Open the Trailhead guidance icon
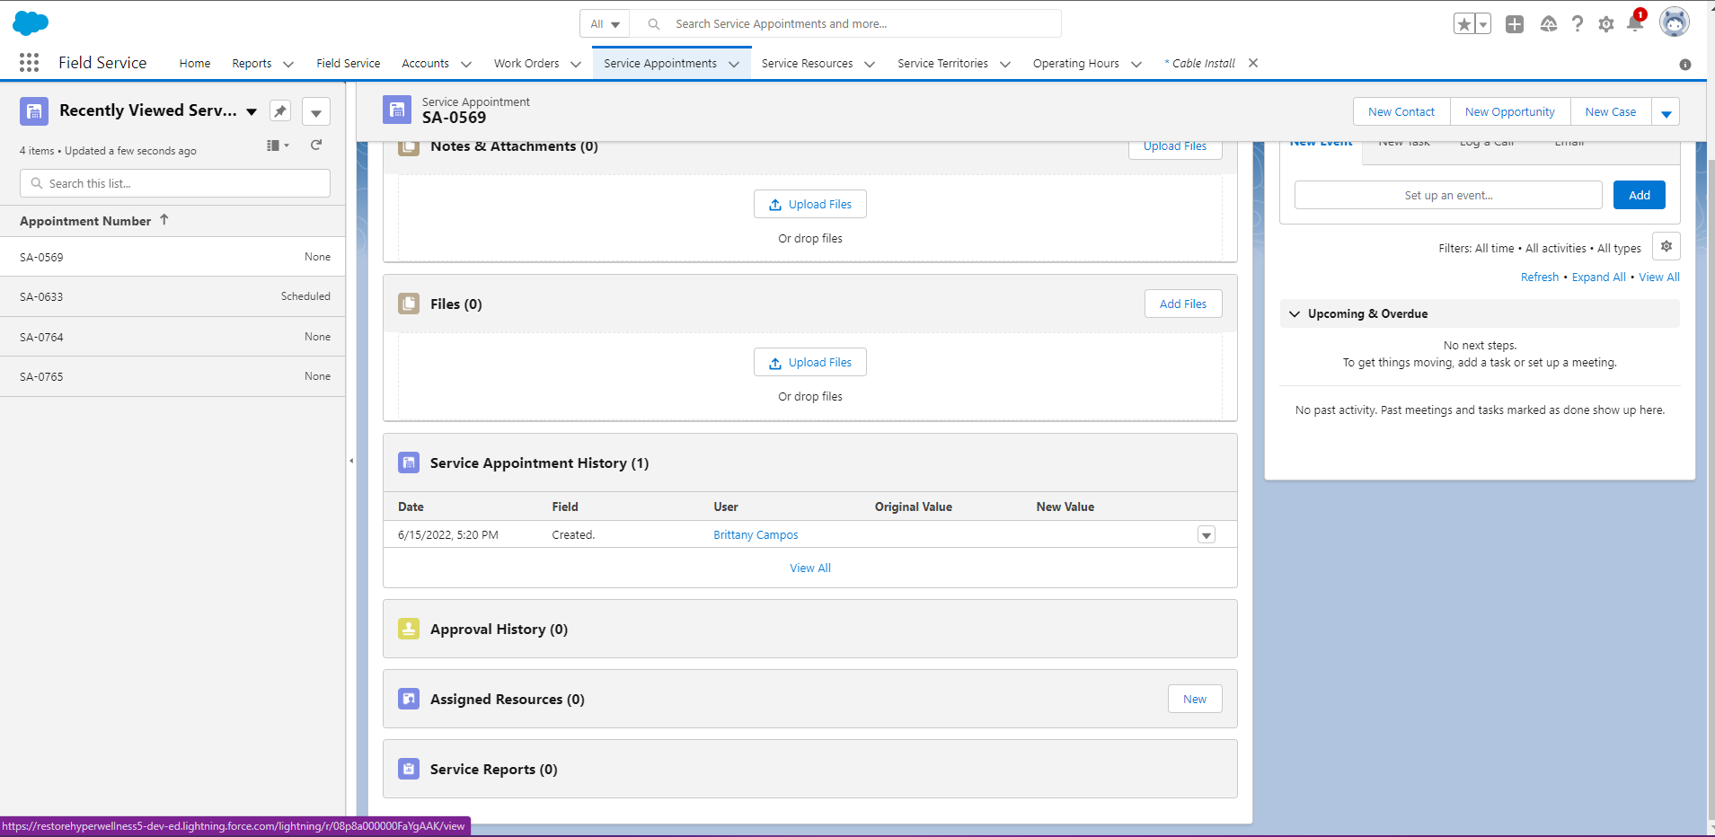This screenshot has width=1715, height=837. (1548, 24)
